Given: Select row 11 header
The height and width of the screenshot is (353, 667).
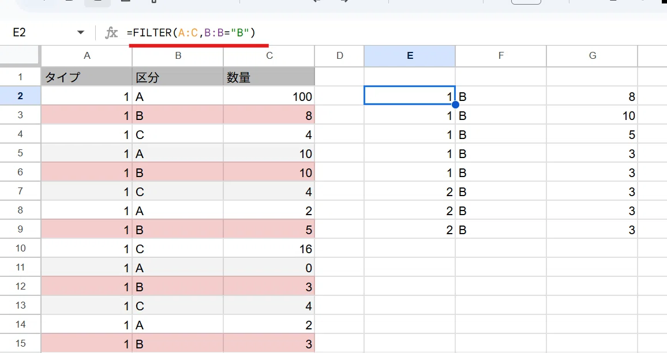Looking at the screenshot, I should pyautogui.click(x=20, y=268).
